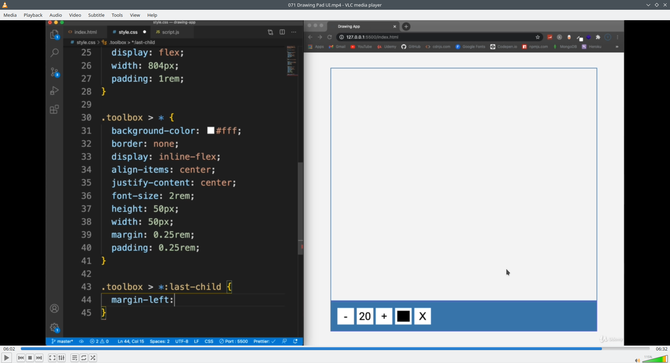This screenshot has height=363, width=670.
Task: Click the Port: 5500 live server status
Action: pyautogui.click(x=233, y=341)
